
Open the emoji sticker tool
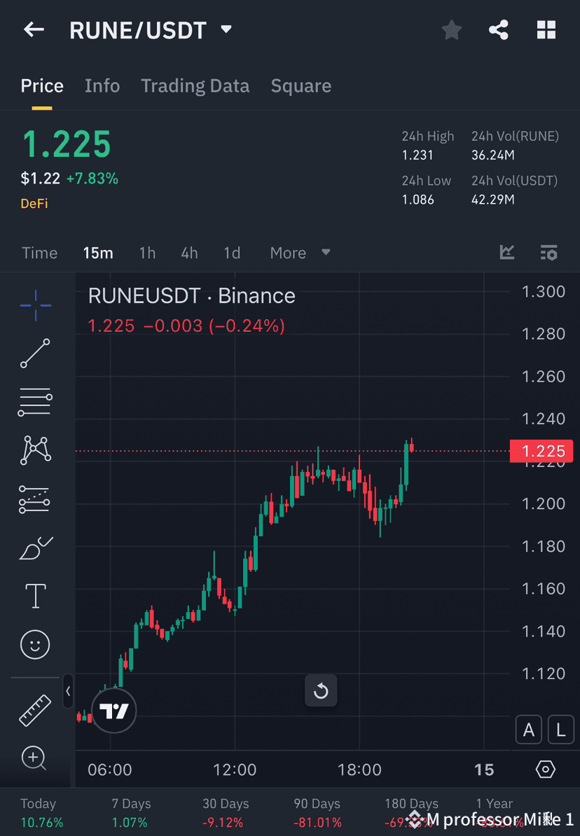tap(35, 644)
